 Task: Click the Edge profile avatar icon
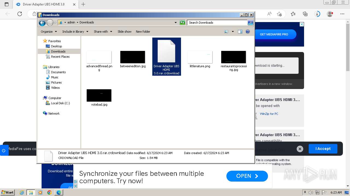(x=330, y=14)
